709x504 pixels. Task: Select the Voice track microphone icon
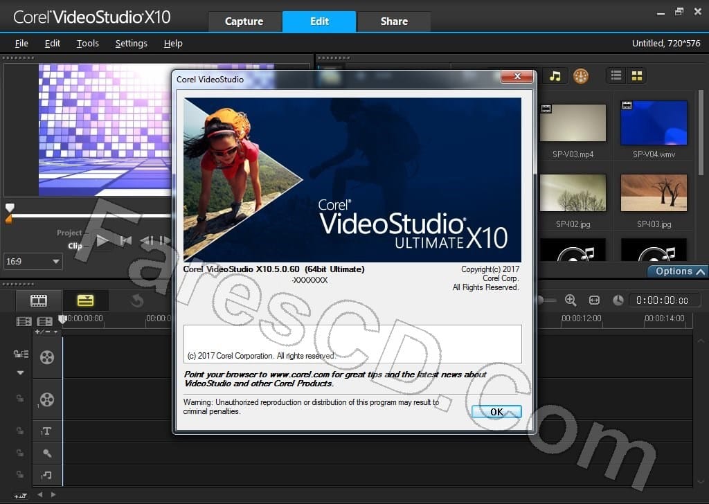47,453
